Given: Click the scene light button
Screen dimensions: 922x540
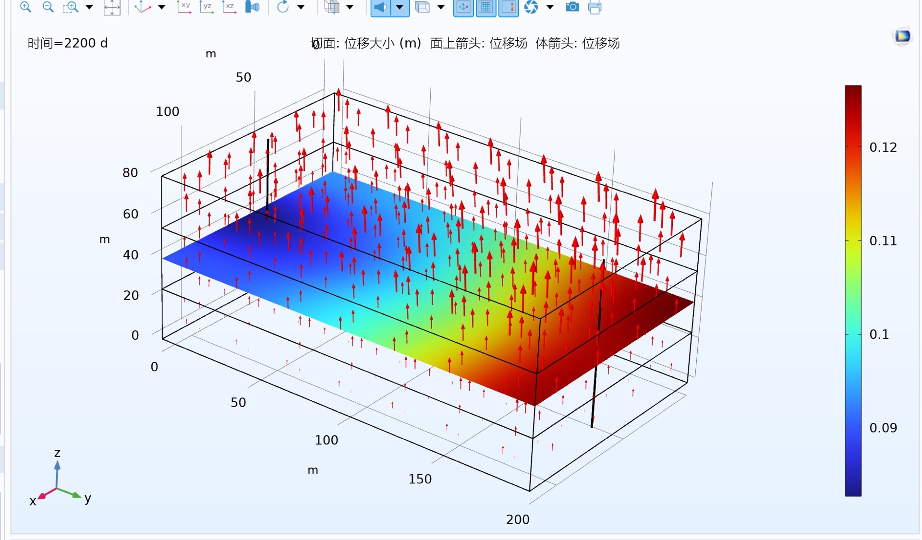Looking at the screenshot, I should click(380, 7).
